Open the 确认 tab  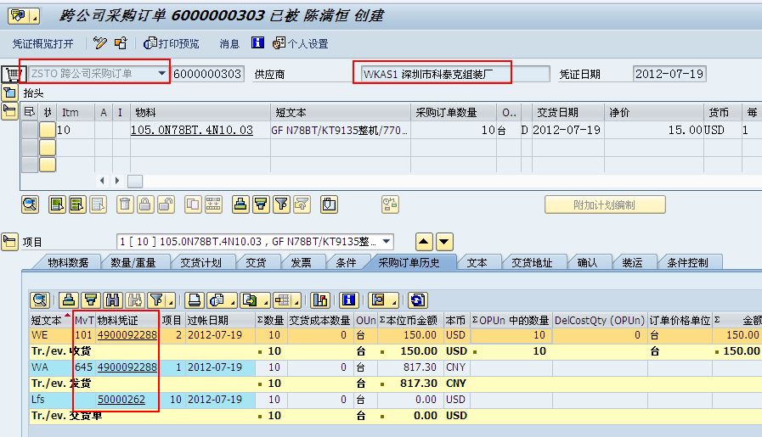coord(587,262)
